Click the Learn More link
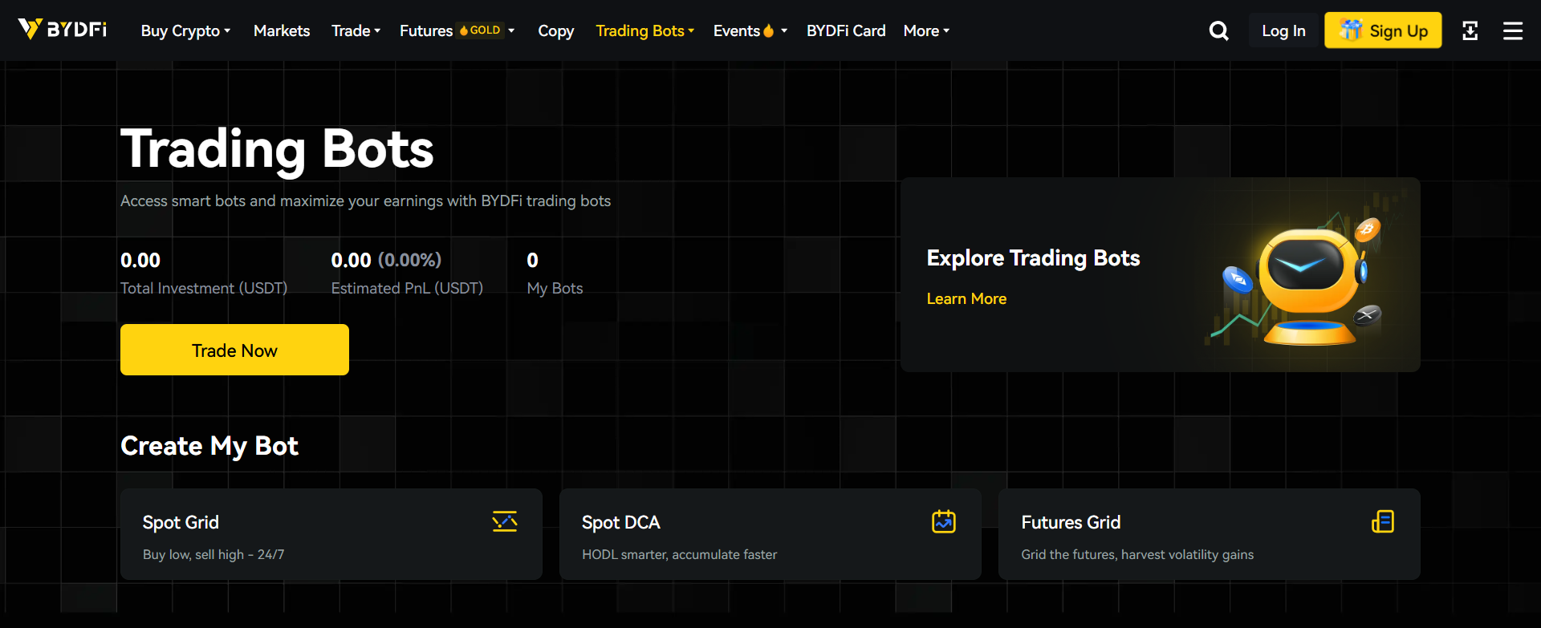 (x=966, y=298)
